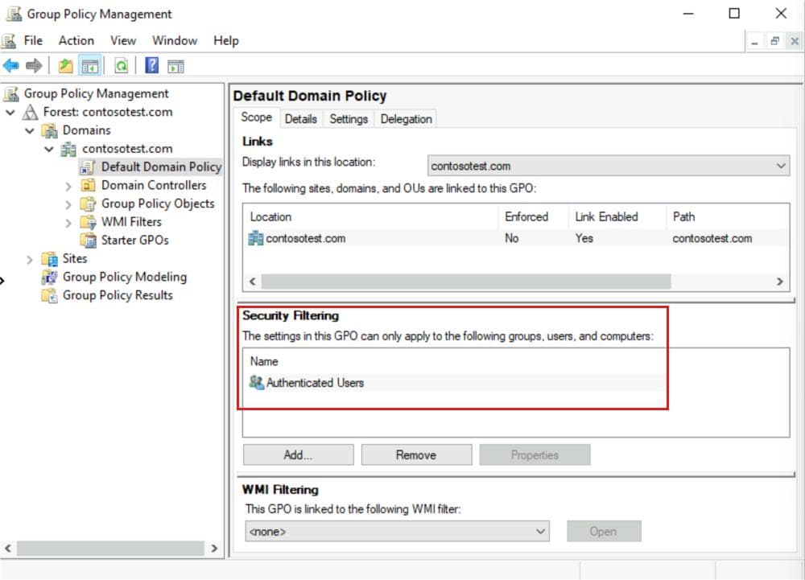The width and height of the screenshot is (805, 580).
Task: Select the Group Policy Modeling node icon
Action: (x=50, y=277)
